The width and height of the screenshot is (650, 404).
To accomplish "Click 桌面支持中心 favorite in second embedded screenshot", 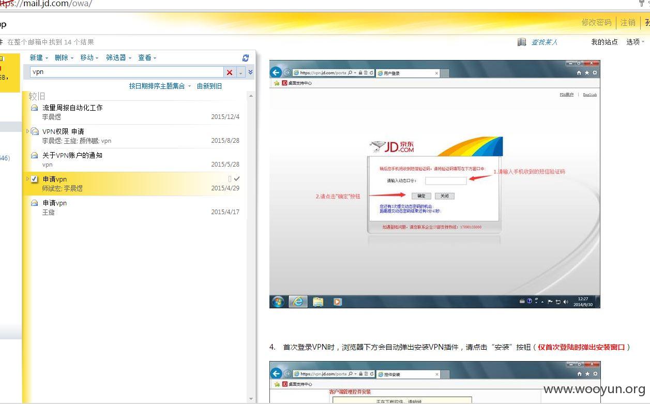I will click(x=297, y=384).
